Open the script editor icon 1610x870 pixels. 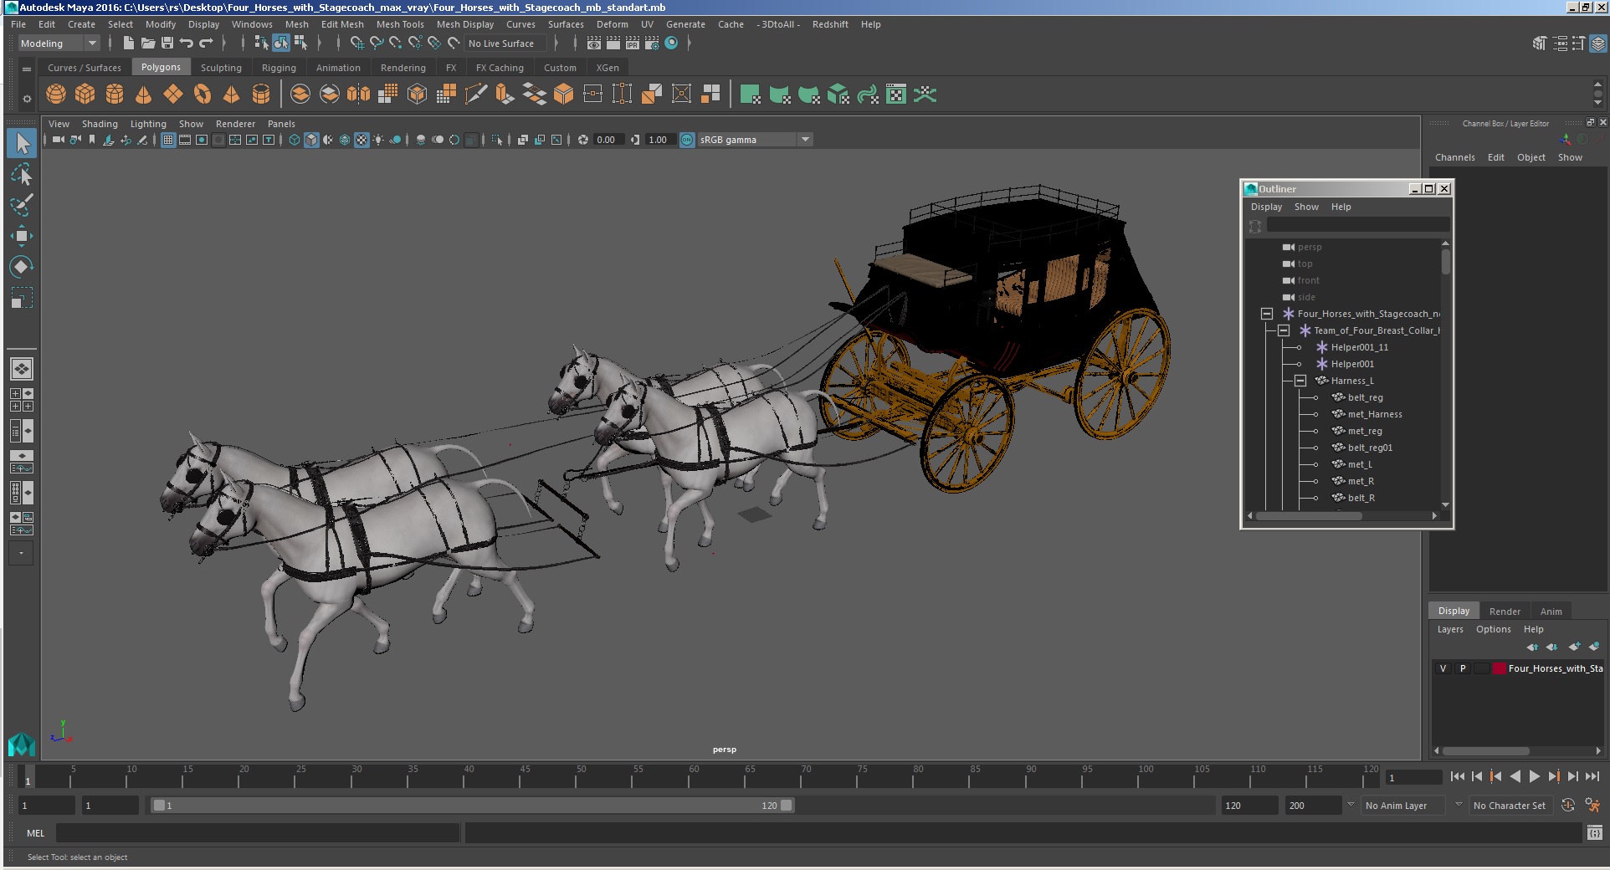tap(1594, 833)
